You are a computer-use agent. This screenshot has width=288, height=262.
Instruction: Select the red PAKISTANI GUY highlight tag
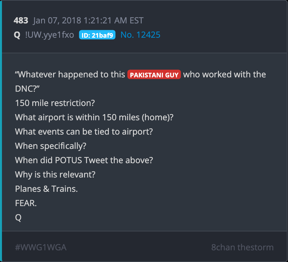(x=154, y=74)
